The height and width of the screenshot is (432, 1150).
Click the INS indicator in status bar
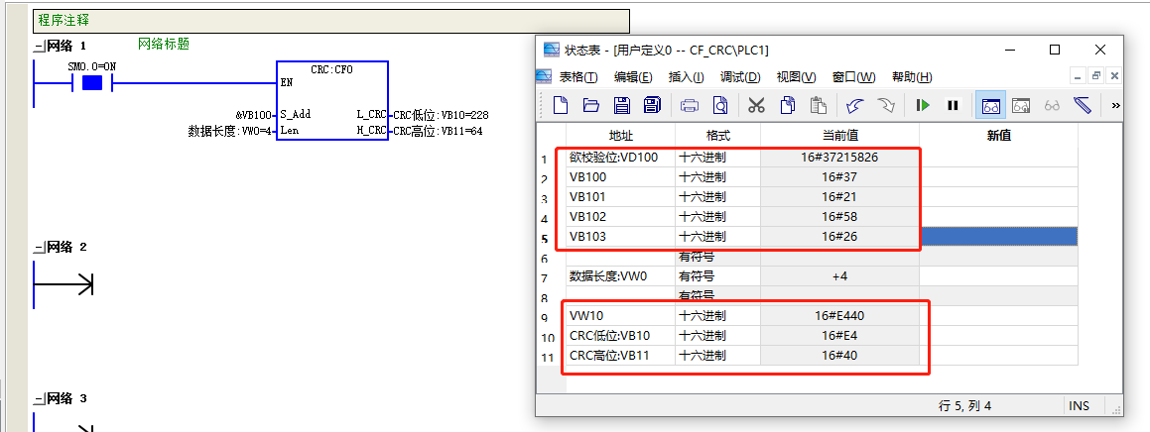(1079, 405)
